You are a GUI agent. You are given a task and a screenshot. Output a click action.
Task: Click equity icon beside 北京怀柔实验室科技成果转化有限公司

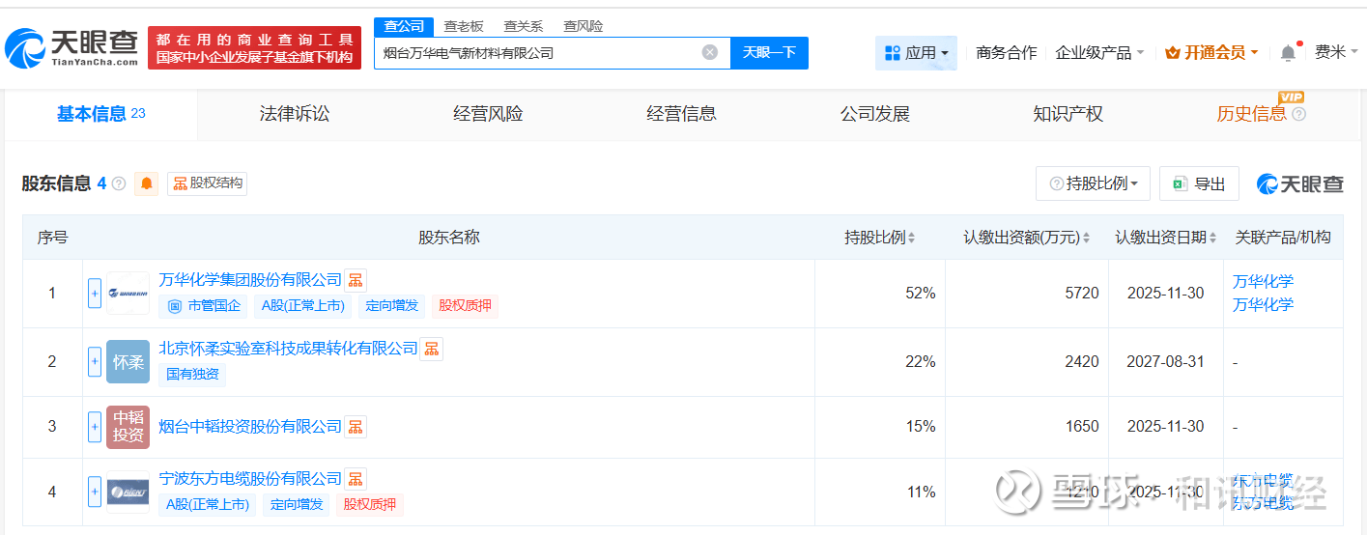pyautogui.click(x=431, y=349)
